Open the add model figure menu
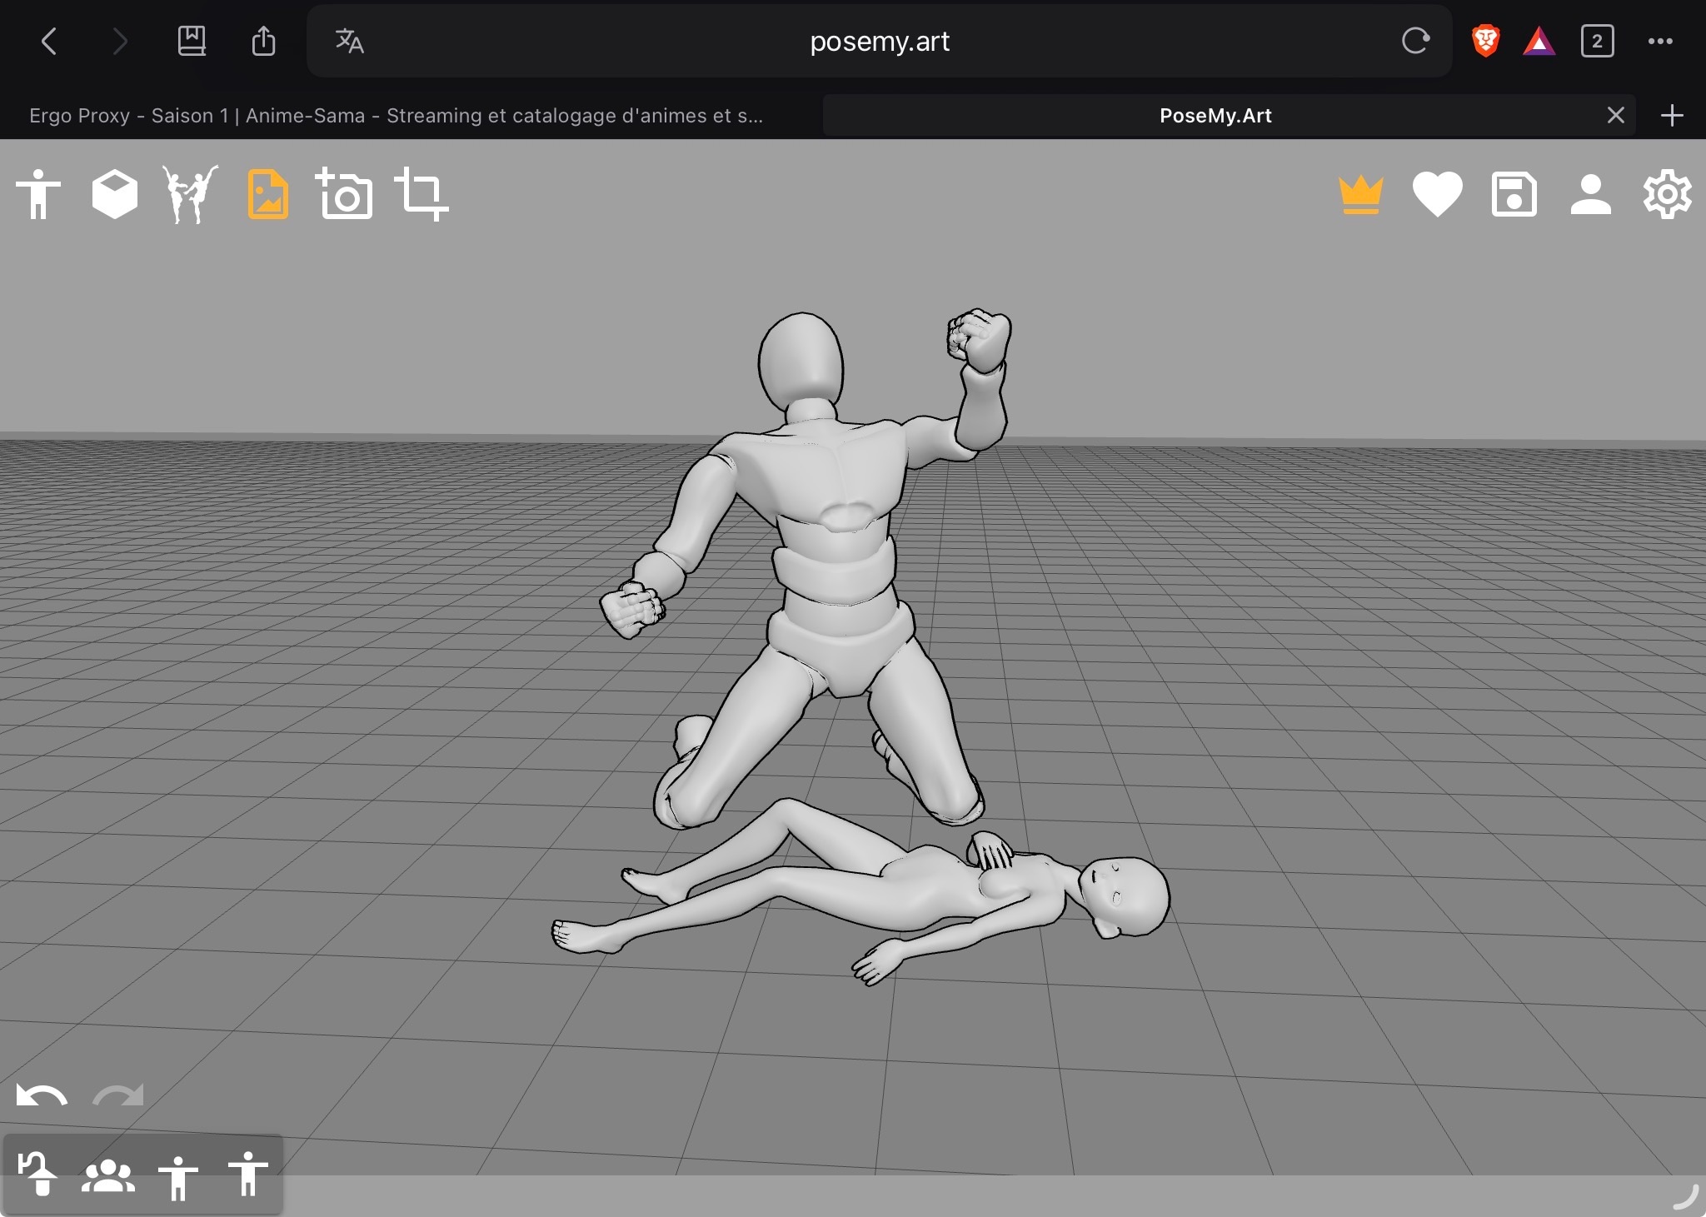The height and width of the screenshot is (1217, 1706). coord(38,194)
